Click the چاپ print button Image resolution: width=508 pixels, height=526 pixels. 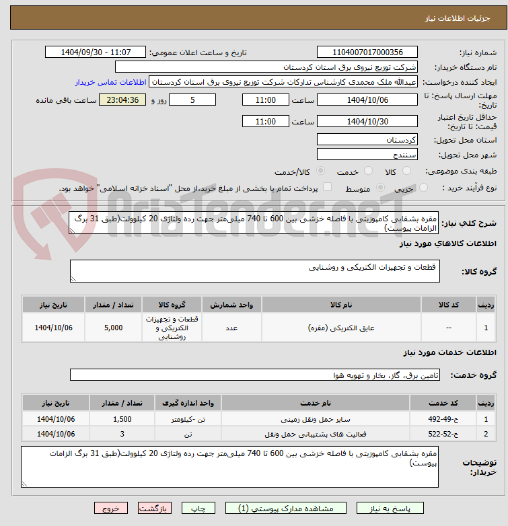pos(198,509)
